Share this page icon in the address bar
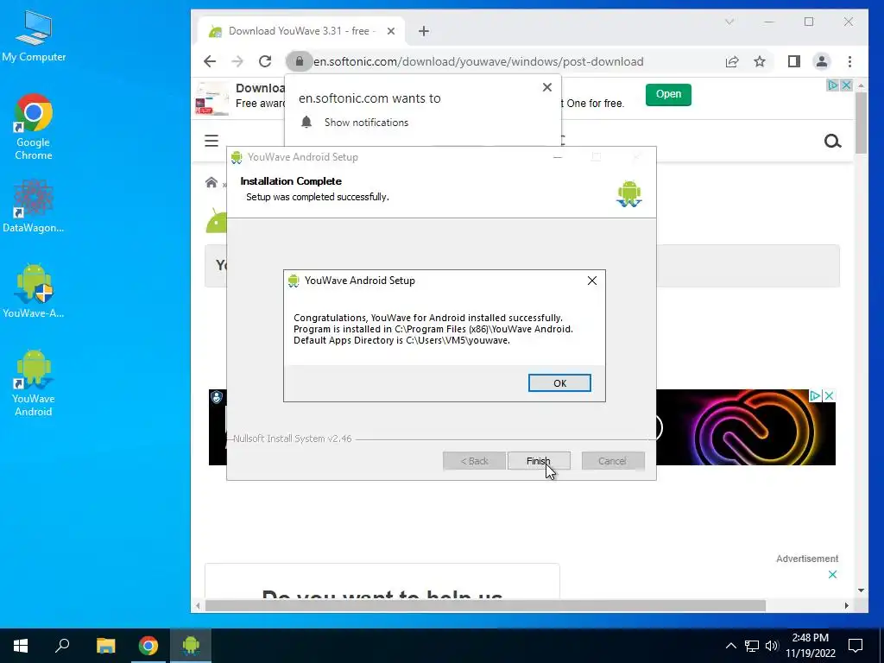The width and height of the screenshot is (884, 663). (x=732, y=61)
